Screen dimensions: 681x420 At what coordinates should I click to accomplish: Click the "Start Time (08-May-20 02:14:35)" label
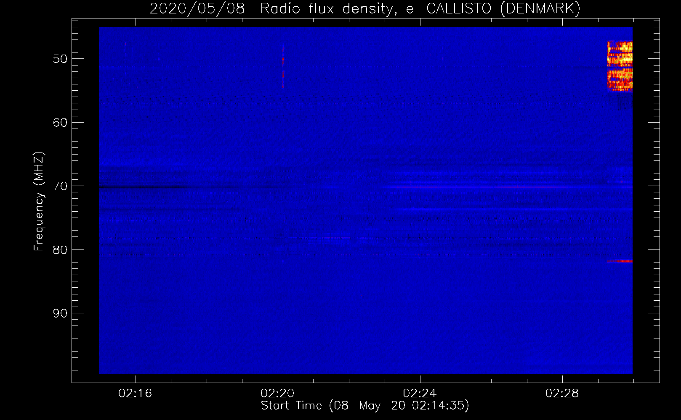point(365,406)
